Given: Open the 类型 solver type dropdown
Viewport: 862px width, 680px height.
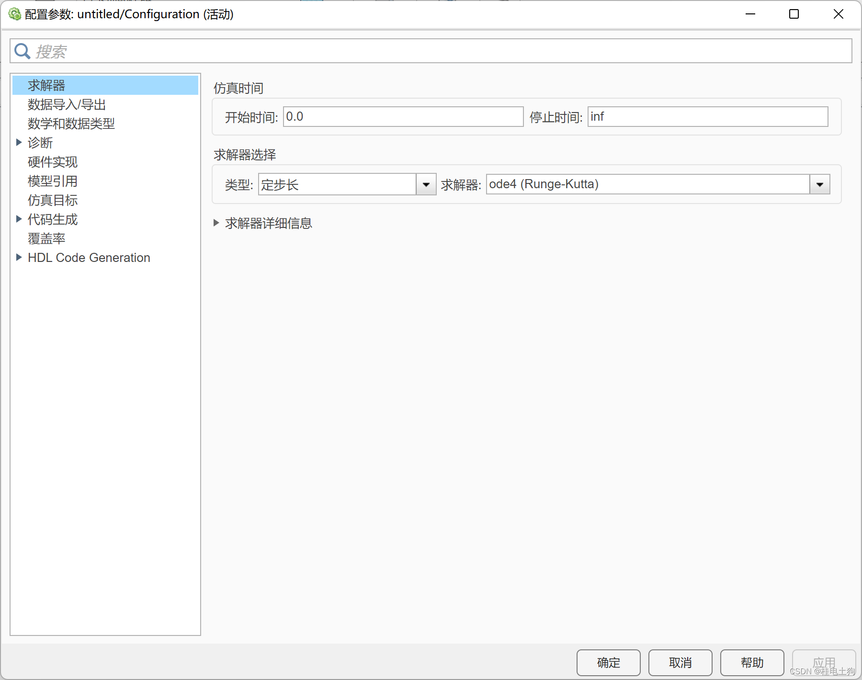Looking at the screenshot, I should tap(425, 184).
